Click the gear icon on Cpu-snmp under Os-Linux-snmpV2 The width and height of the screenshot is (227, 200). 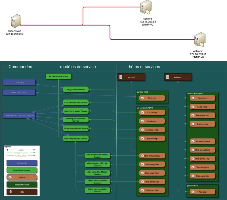click(x=142, y=113)
